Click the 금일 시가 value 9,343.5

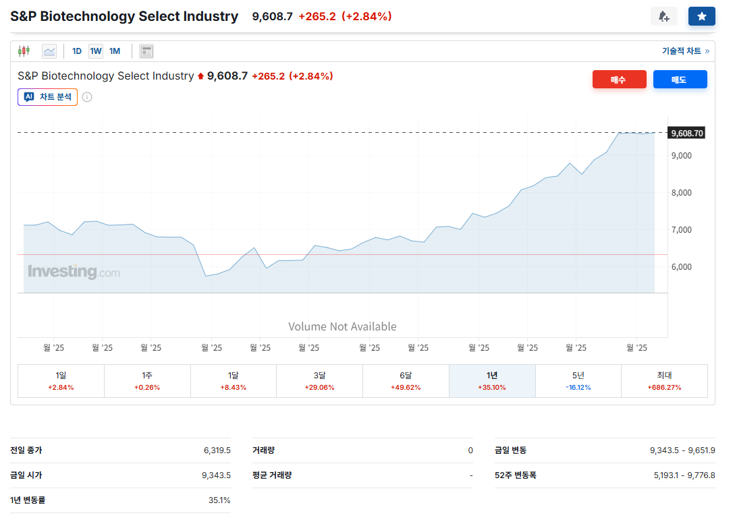coord(216,475)
